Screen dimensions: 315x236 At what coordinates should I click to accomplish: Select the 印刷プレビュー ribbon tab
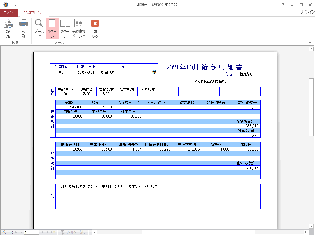34,13
